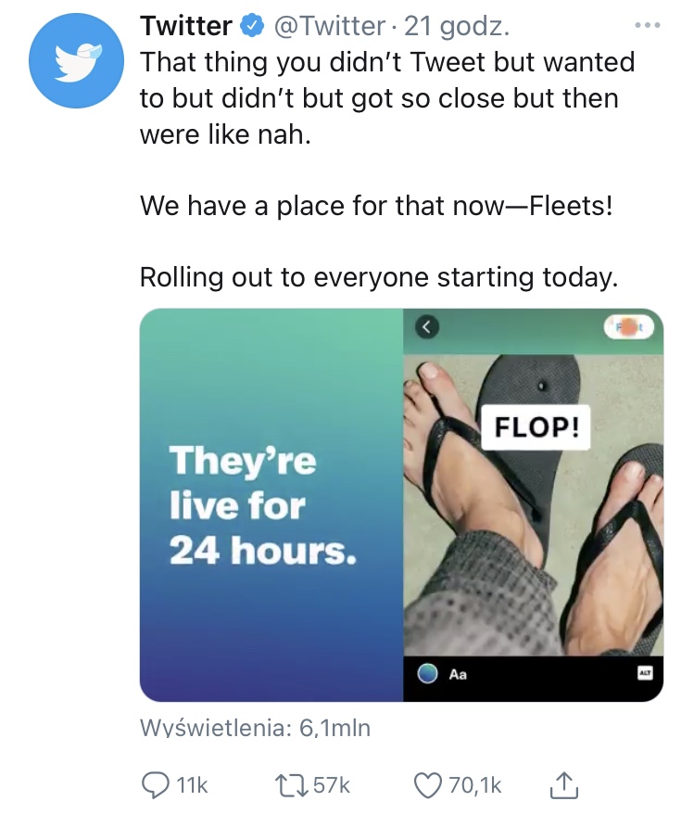Select the blue color circle swatch
694x814 pixels.
(427, 675)
